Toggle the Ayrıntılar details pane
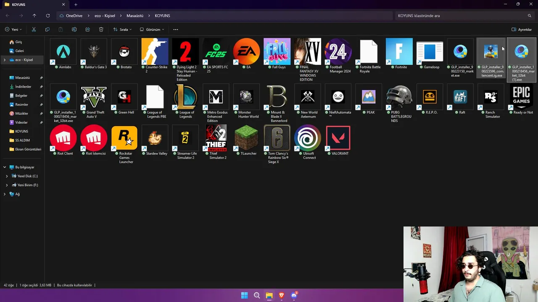 pos(522,29)
